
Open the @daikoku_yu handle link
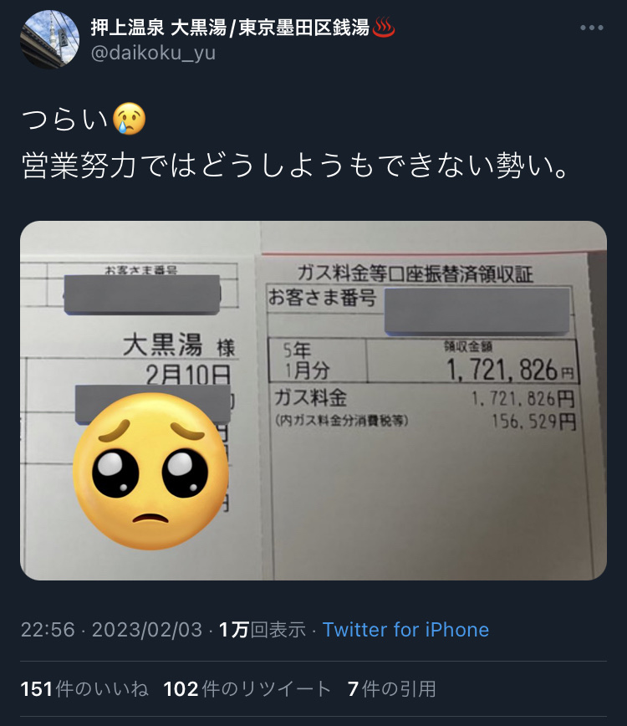(153, 54)
